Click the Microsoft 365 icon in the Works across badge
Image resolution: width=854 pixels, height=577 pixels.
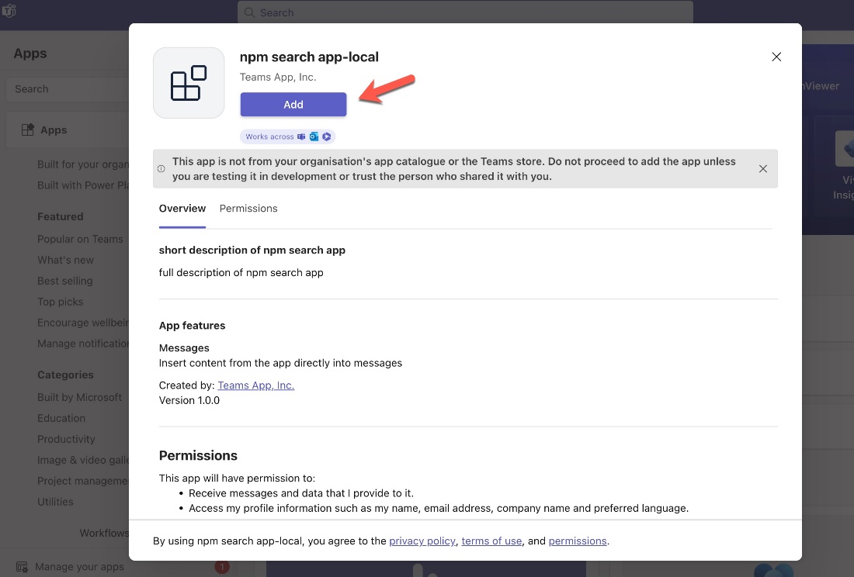click(x=328, y=136)
